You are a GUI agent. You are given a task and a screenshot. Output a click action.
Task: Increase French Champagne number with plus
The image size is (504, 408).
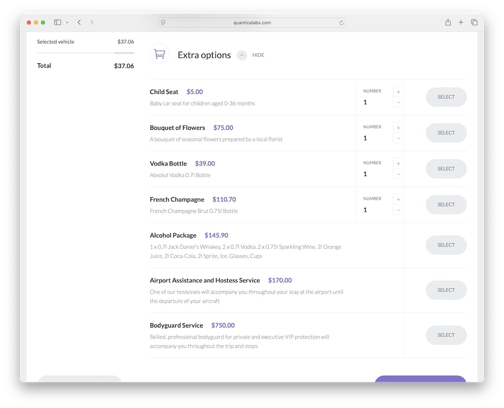click(x=398, y=200)
